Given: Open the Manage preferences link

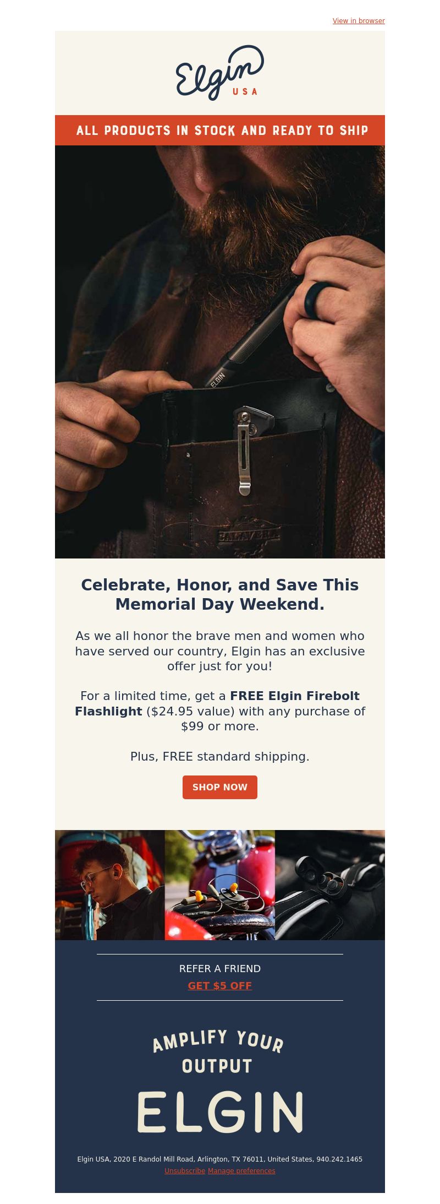Looking at the screenshot, I should click(x=241, y=1171).
